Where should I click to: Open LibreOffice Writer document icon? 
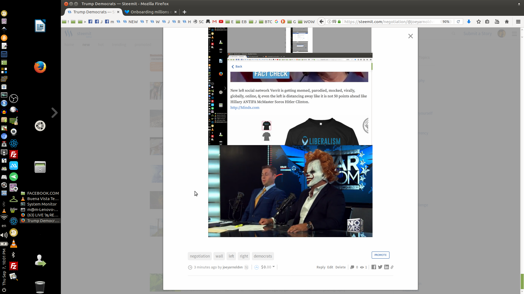(40, 26)
